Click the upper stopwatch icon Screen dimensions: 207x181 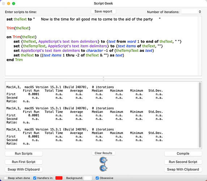pyautogui.click(x=103, y=160)
